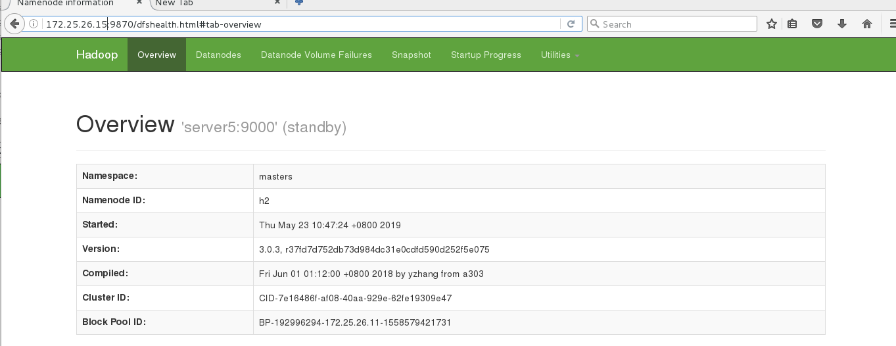896x346 pixels.
Task: Click the Started timestamp value
Action: [x=330, y=225]
